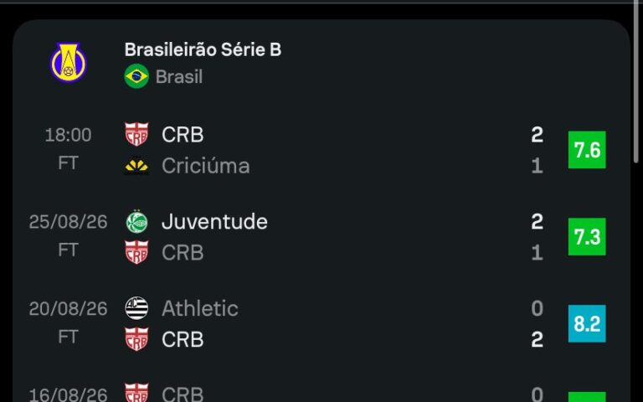The width and height of the screenshot is (643, 402).
Task: Open the Brasileirão Série B league title
Action: click(203, 49)
